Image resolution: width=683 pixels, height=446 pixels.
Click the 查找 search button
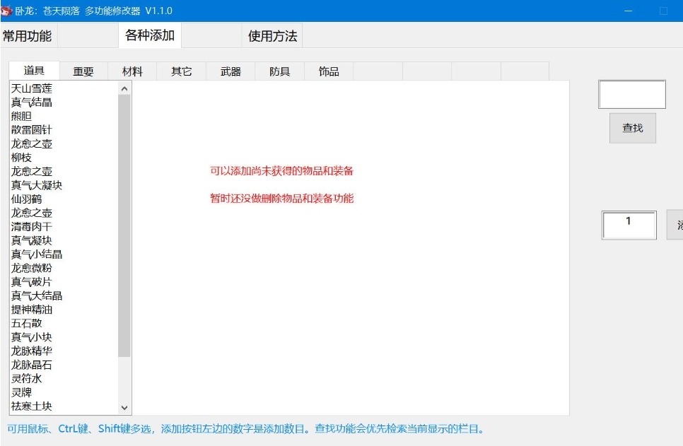[x=633, y=128]
